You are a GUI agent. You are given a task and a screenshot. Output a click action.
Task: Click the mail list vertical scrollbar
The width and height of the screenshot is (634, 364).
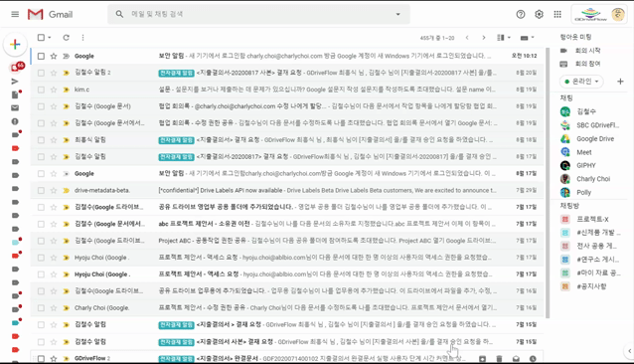[x=548, y=182]
